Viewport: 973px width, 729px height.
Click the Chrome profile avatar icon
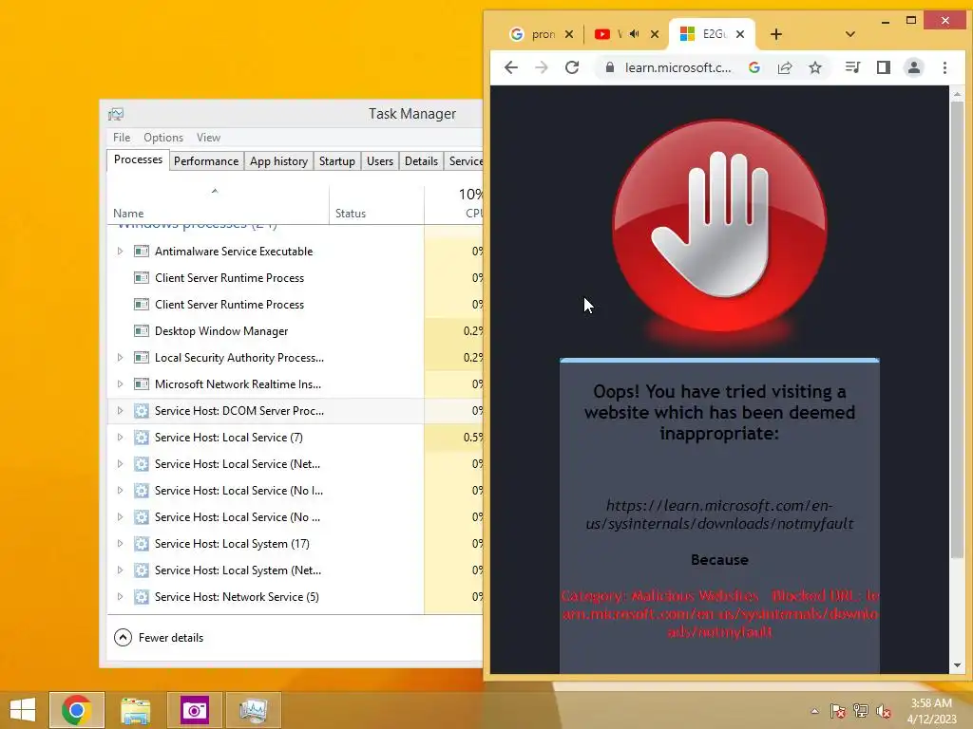pyautogui.click(x=913, y=67)
